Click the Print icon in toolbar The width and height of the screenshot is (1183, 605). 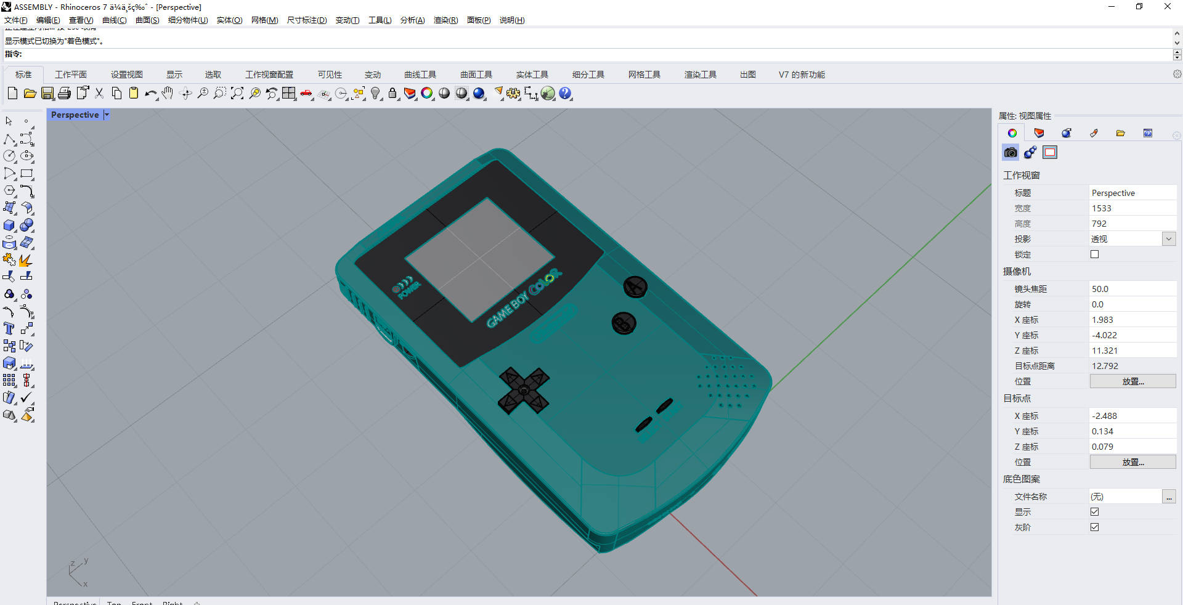[x=64, y=94]
